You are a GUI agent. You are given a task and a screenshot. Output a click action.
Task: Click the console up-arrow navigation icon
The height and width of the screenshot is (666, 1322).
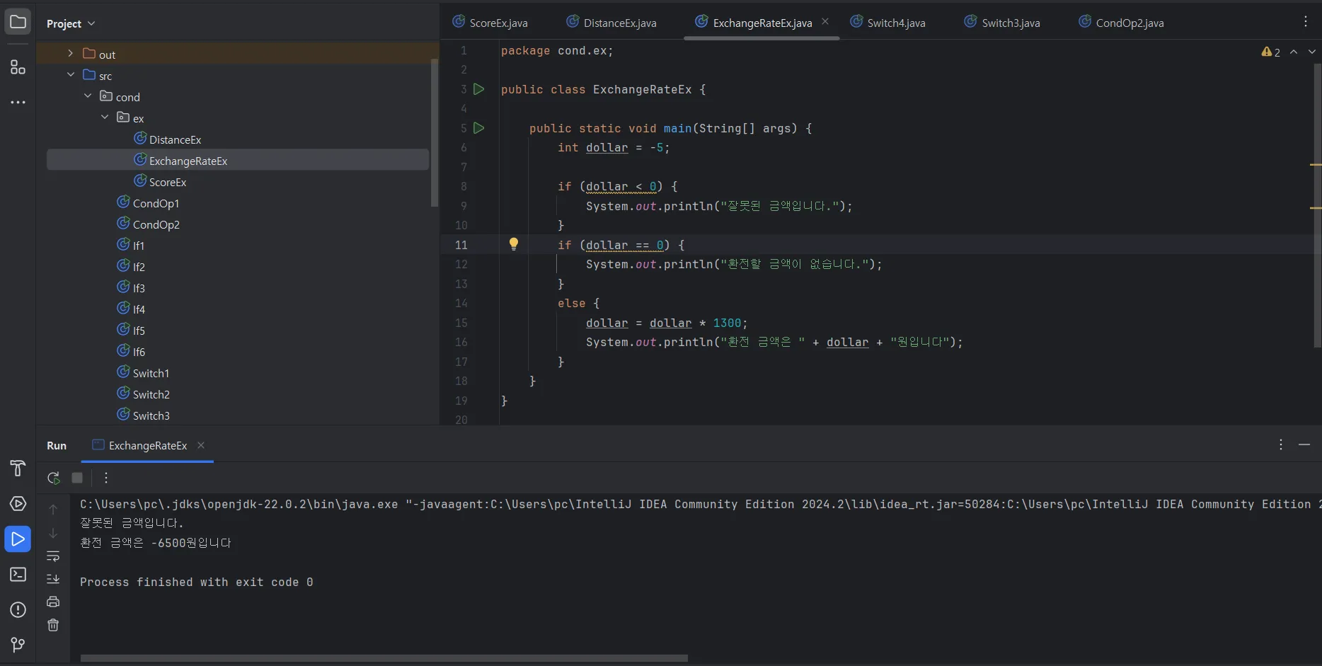53,509
